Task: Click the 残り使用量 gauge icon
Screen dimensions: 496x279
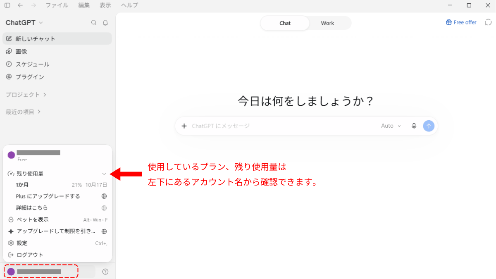Action: tap(11, 174)
